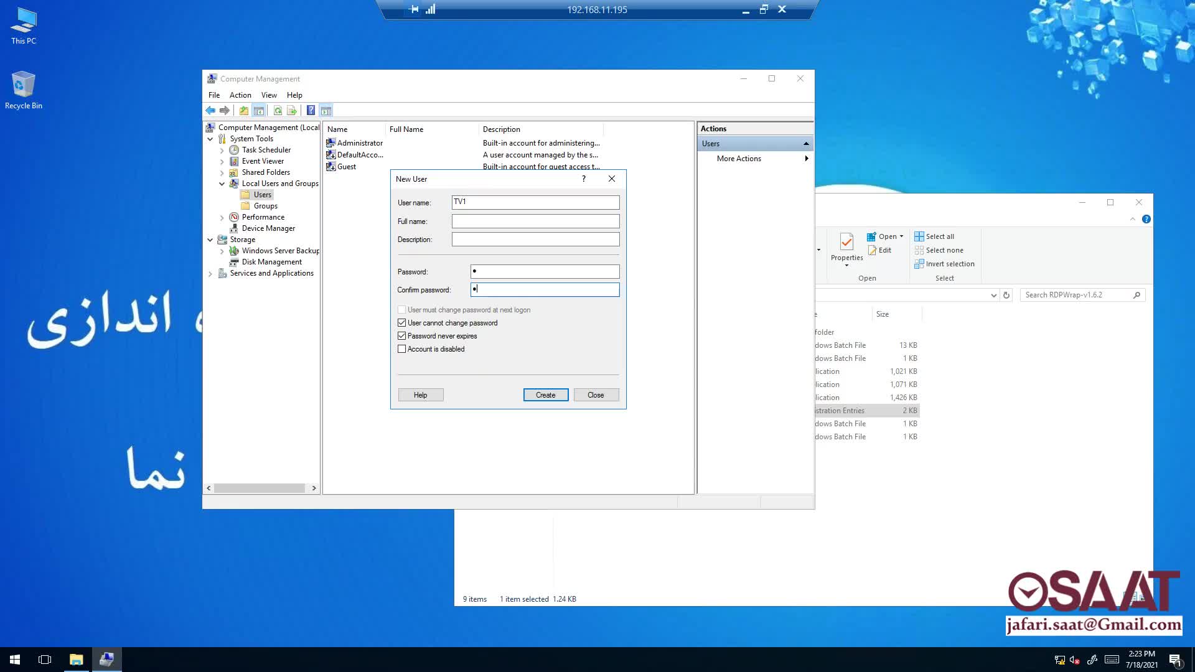The width and height of the screenshot is (1195, 672).
Task: Collapse Local Users and Groups node
Action: (x=222, y=184)
